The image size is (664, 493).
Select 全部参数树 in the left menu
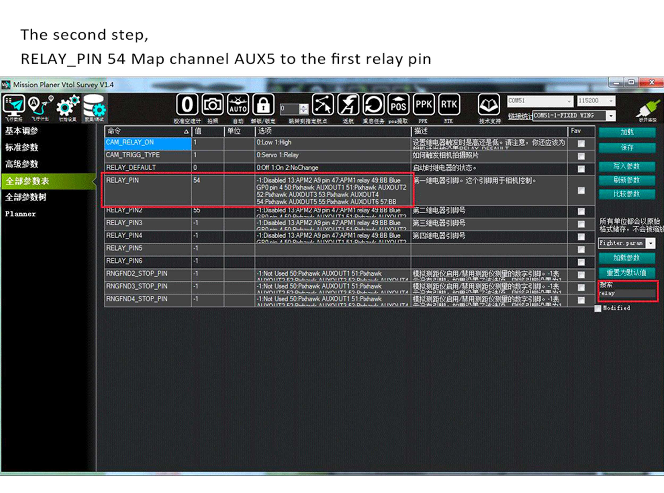[25, 197]
